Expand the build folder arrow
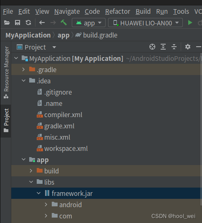Image resolution: width=202 pixels, height=223 pixels. [x=31, y=170]
